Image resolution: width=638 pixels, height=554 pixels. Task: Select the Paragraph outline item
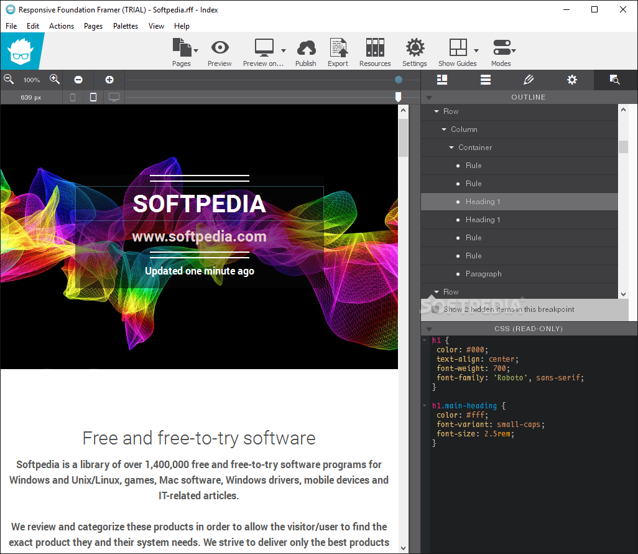click(x=519, y=274)
